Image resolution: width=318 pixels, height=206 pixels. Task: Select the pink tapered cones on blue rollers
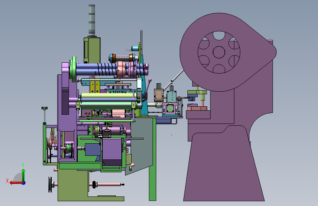coord(121,70)
